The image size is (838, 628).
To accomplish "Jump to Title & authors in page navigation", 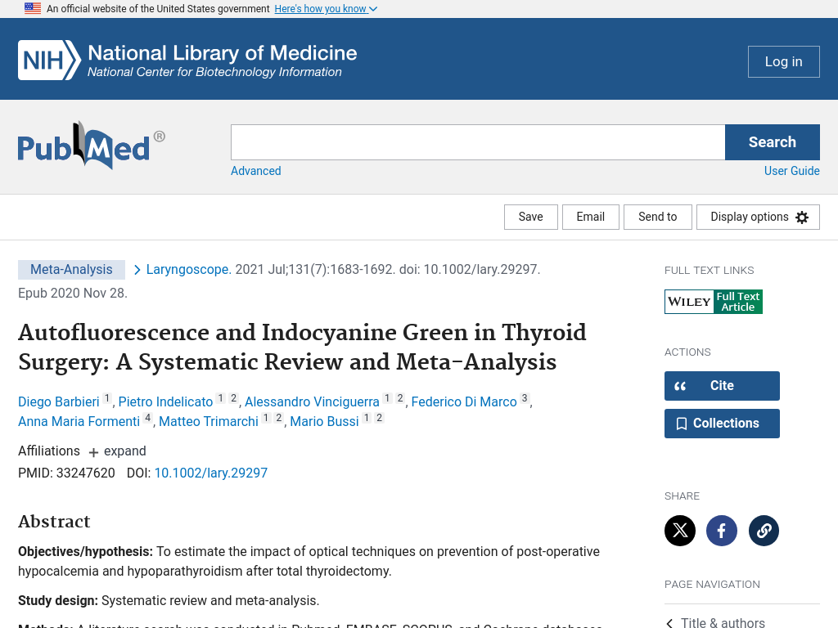I will click(x=722, y=623).
